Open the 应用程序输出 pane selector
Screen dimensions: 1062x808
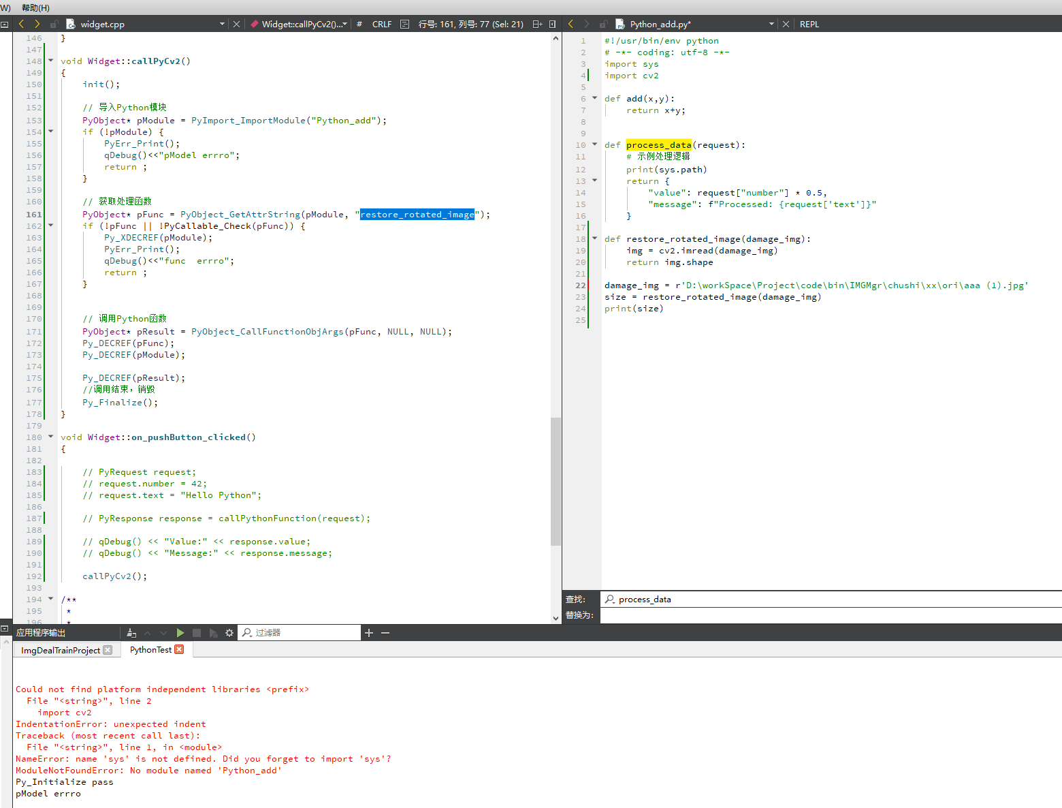coord(41,633)
